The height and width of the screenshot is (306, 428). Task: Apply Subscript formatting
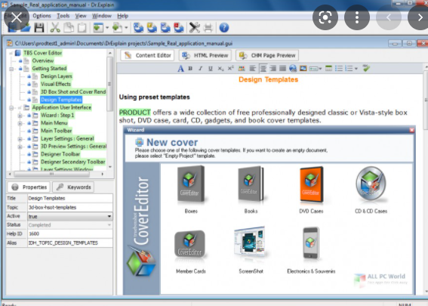[x=220, y=68]
